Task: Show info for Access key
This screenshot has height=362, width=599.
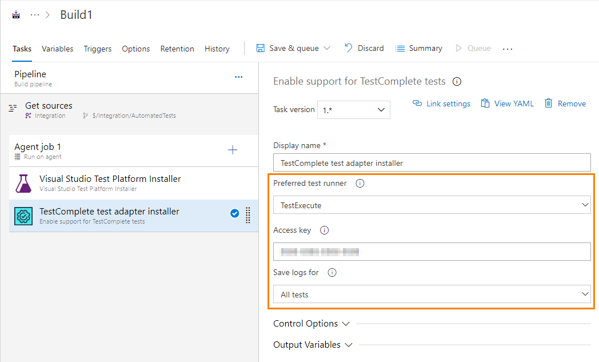Action: pyautogui.click(x=324, y=230)
